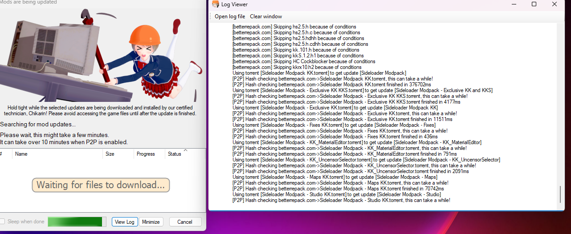
Task: Click the Log Viewer app icon in title bar
Action: tap(216, 4)
